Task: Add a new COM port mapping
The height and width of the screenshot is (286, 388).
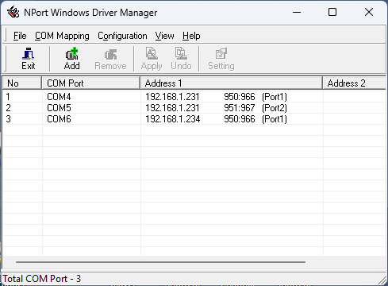Action: click(71, 59)
